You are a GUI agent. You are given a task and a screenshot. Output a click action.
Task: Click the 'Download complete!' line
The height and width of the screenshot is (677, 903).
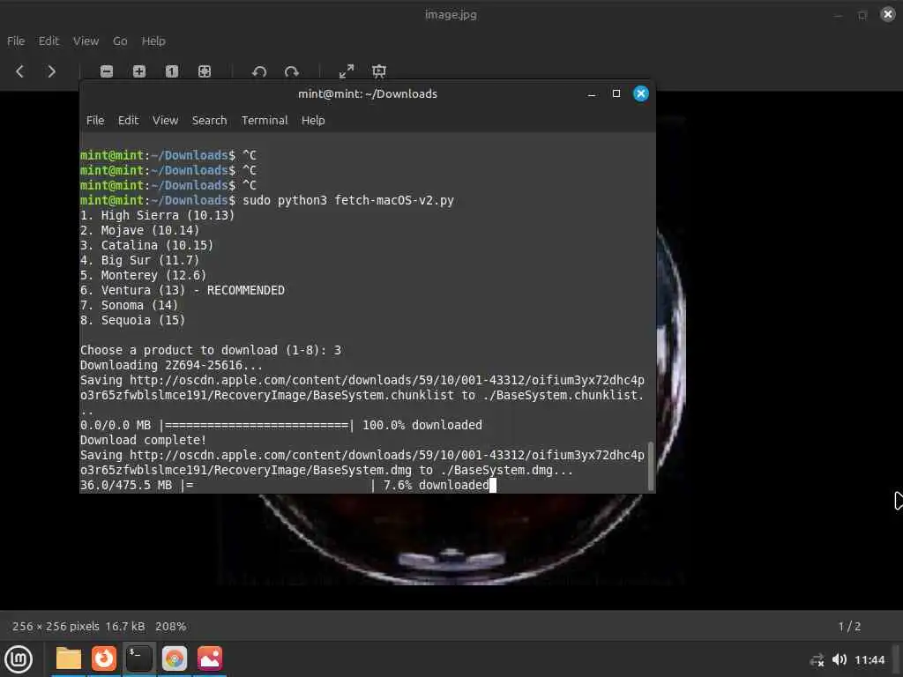coord(143,440)
